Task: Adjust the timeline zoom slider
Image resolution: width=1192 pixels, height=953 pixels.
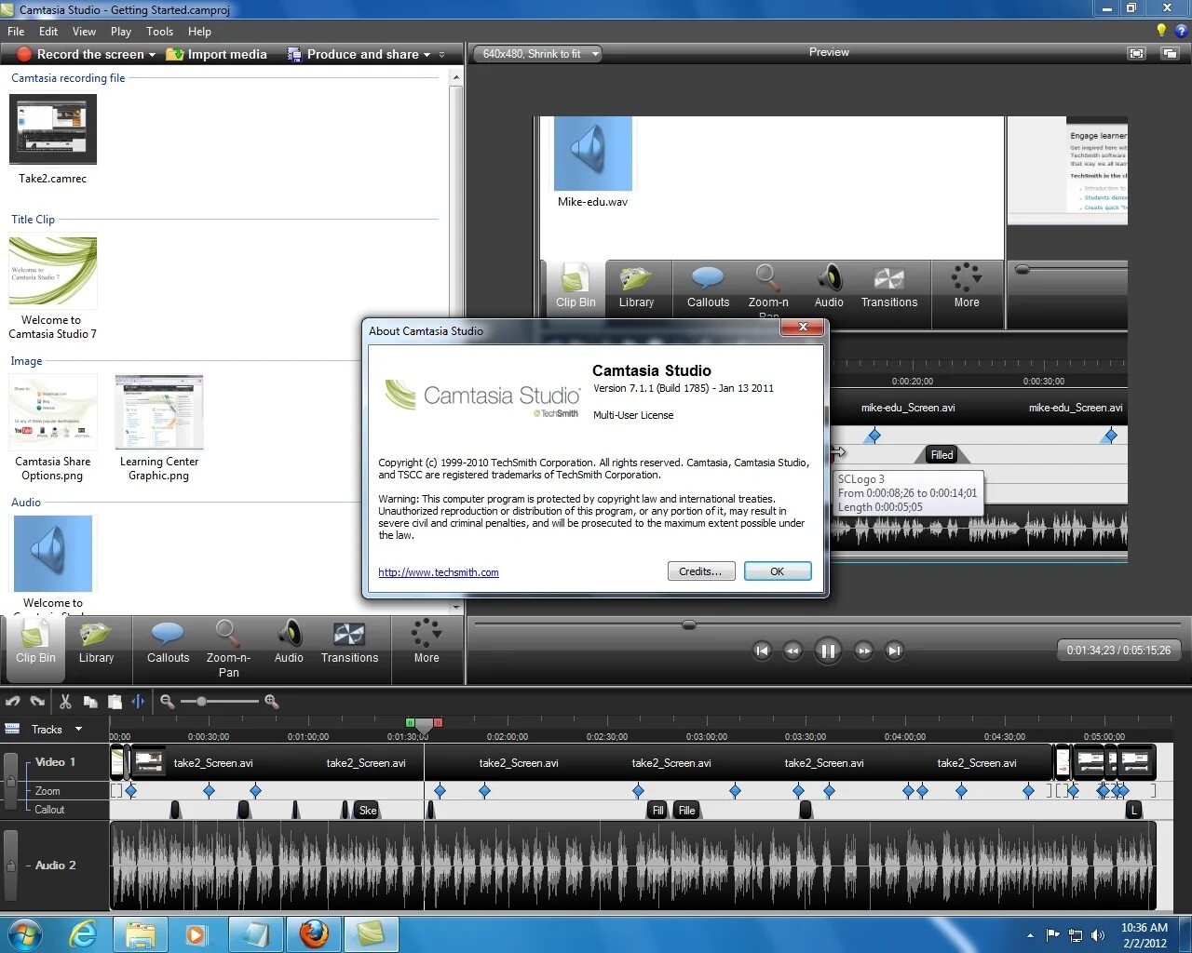Action: [x=201, y=702]
